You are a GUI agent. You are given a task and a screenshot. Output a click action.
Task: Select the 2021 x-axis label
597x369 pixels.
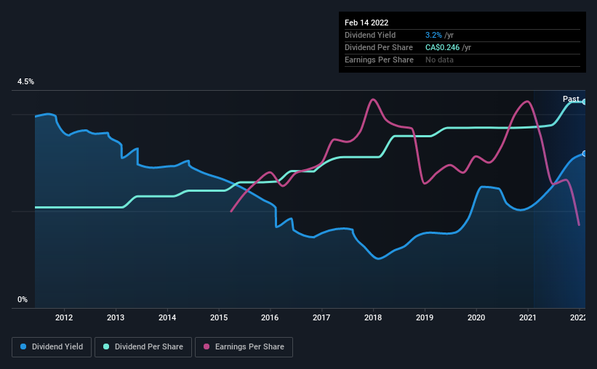click(x=528, y=317)
